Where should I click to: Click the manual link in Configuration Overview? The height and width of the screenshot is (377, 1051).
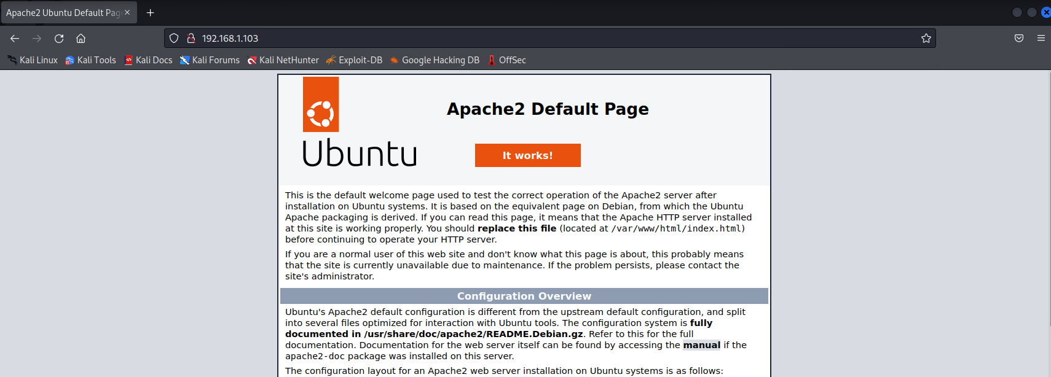[x=701, y=345]
